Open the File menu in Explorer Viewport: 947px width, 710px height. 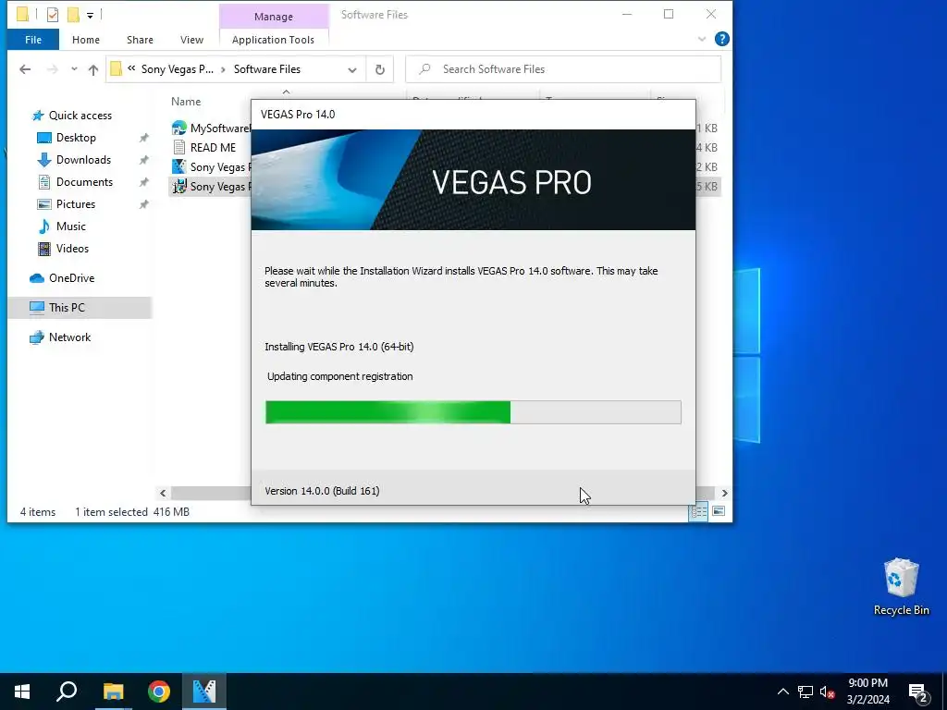point(33,40)
